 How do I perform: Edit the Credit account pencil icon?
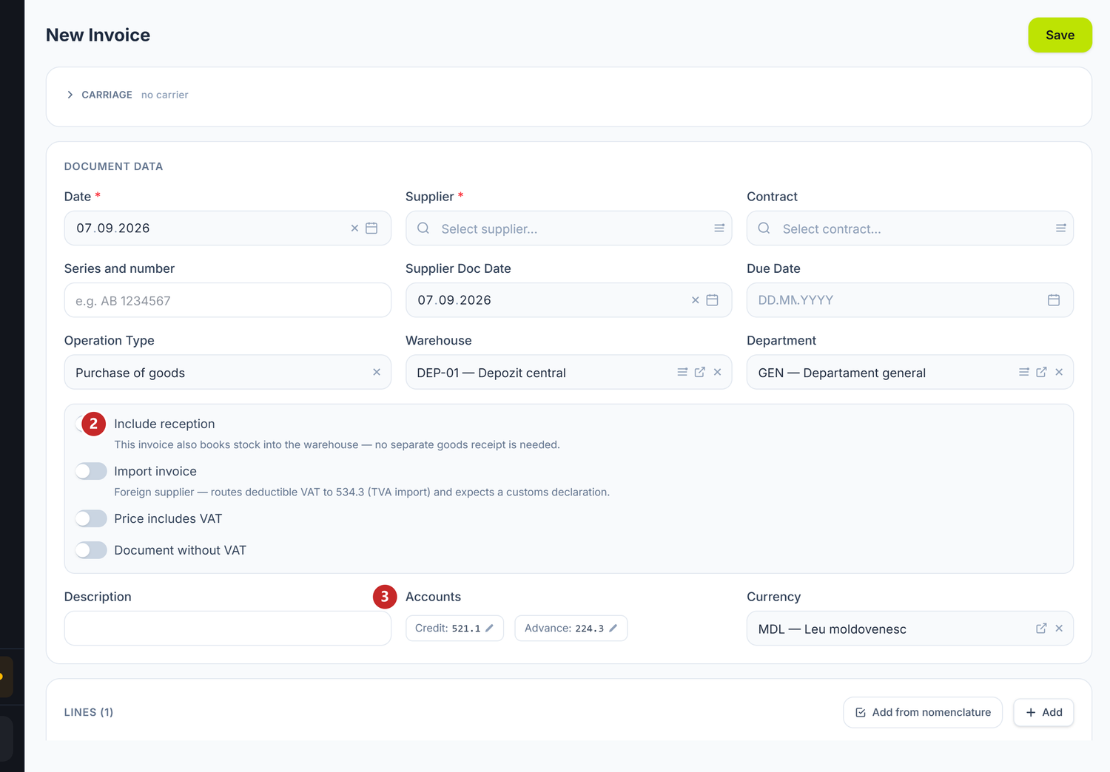click(x=489, y=629)
